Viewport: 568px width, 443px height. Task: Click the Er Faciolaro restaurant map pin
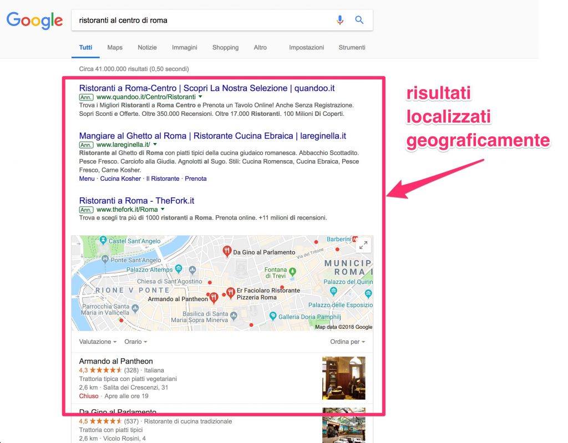[230, 293]
